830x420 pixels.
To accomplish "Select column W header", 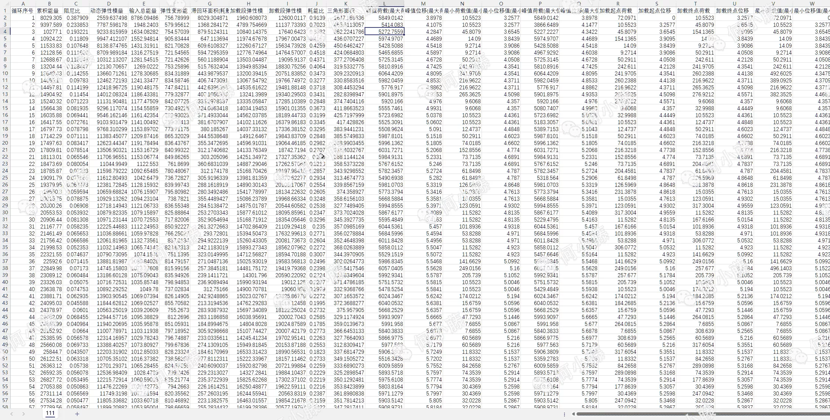I will coord(812,4).
